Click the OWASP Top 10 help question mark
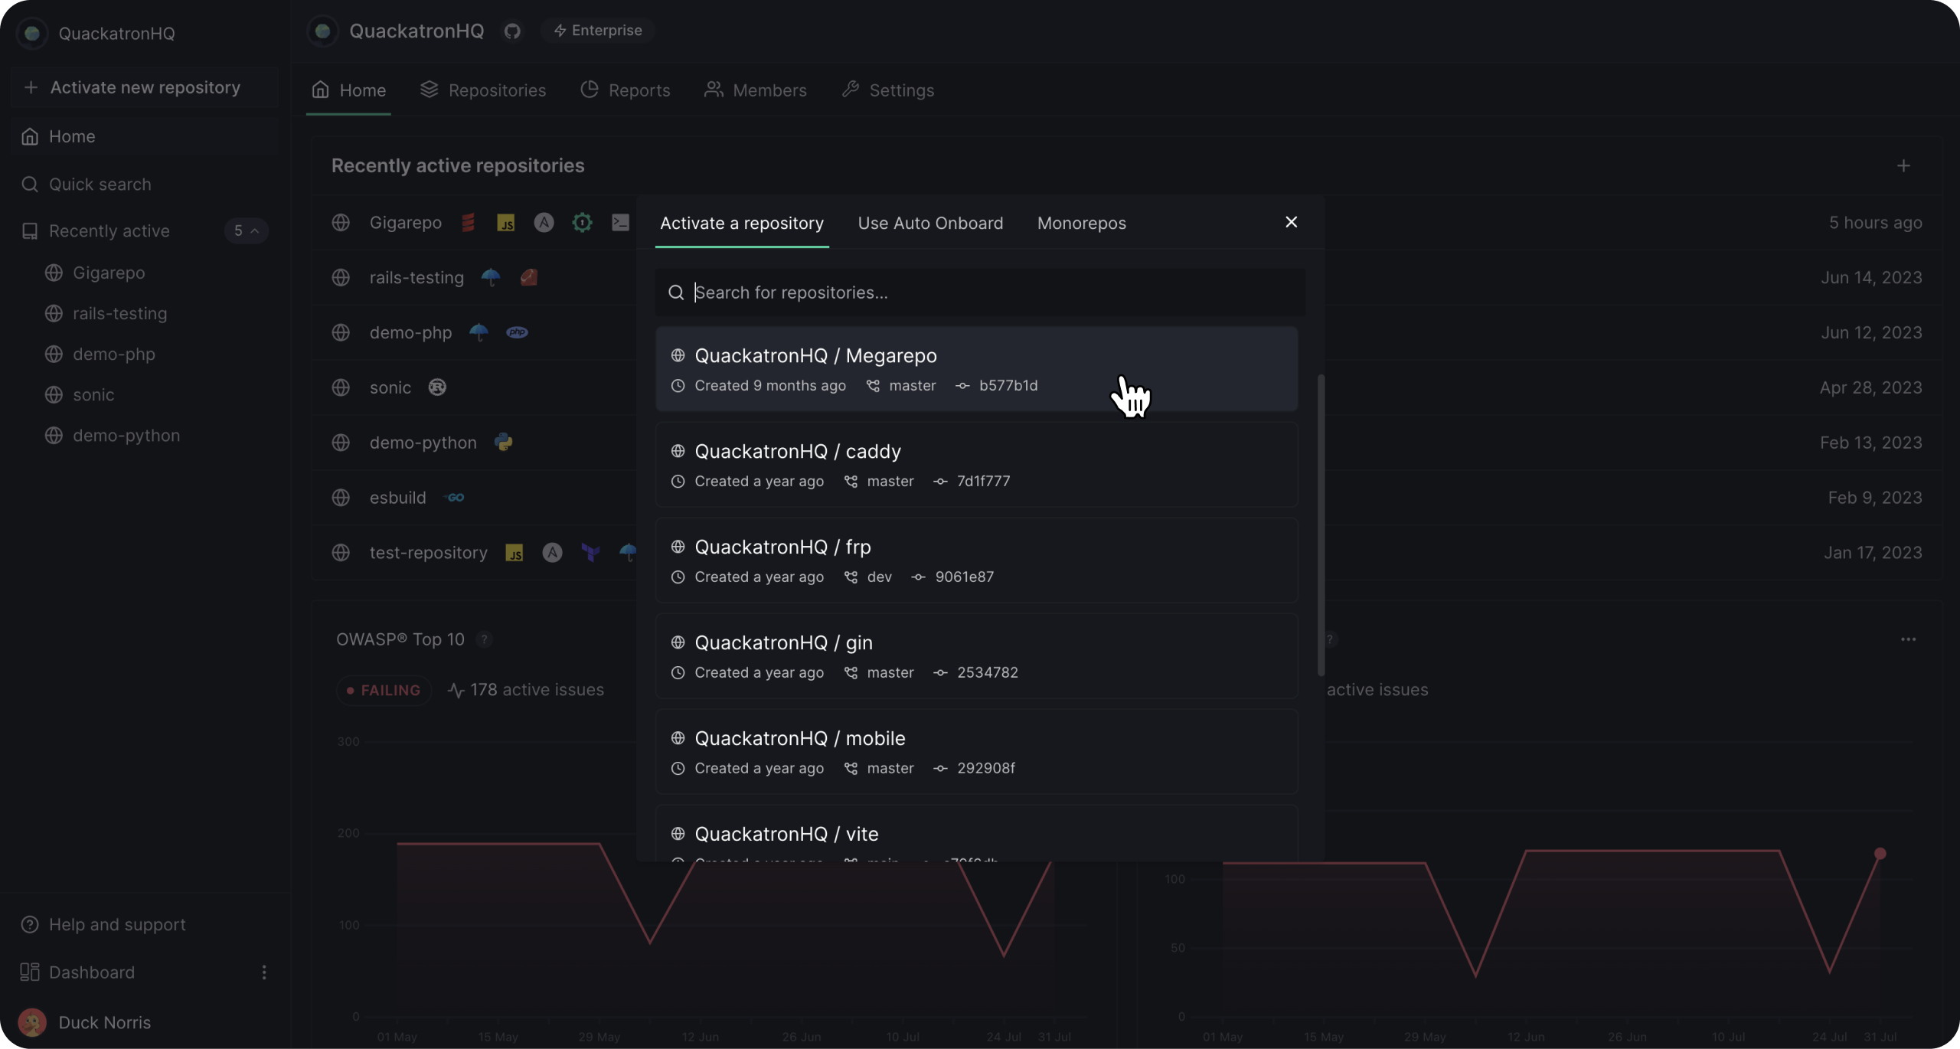 coord(484,639)
